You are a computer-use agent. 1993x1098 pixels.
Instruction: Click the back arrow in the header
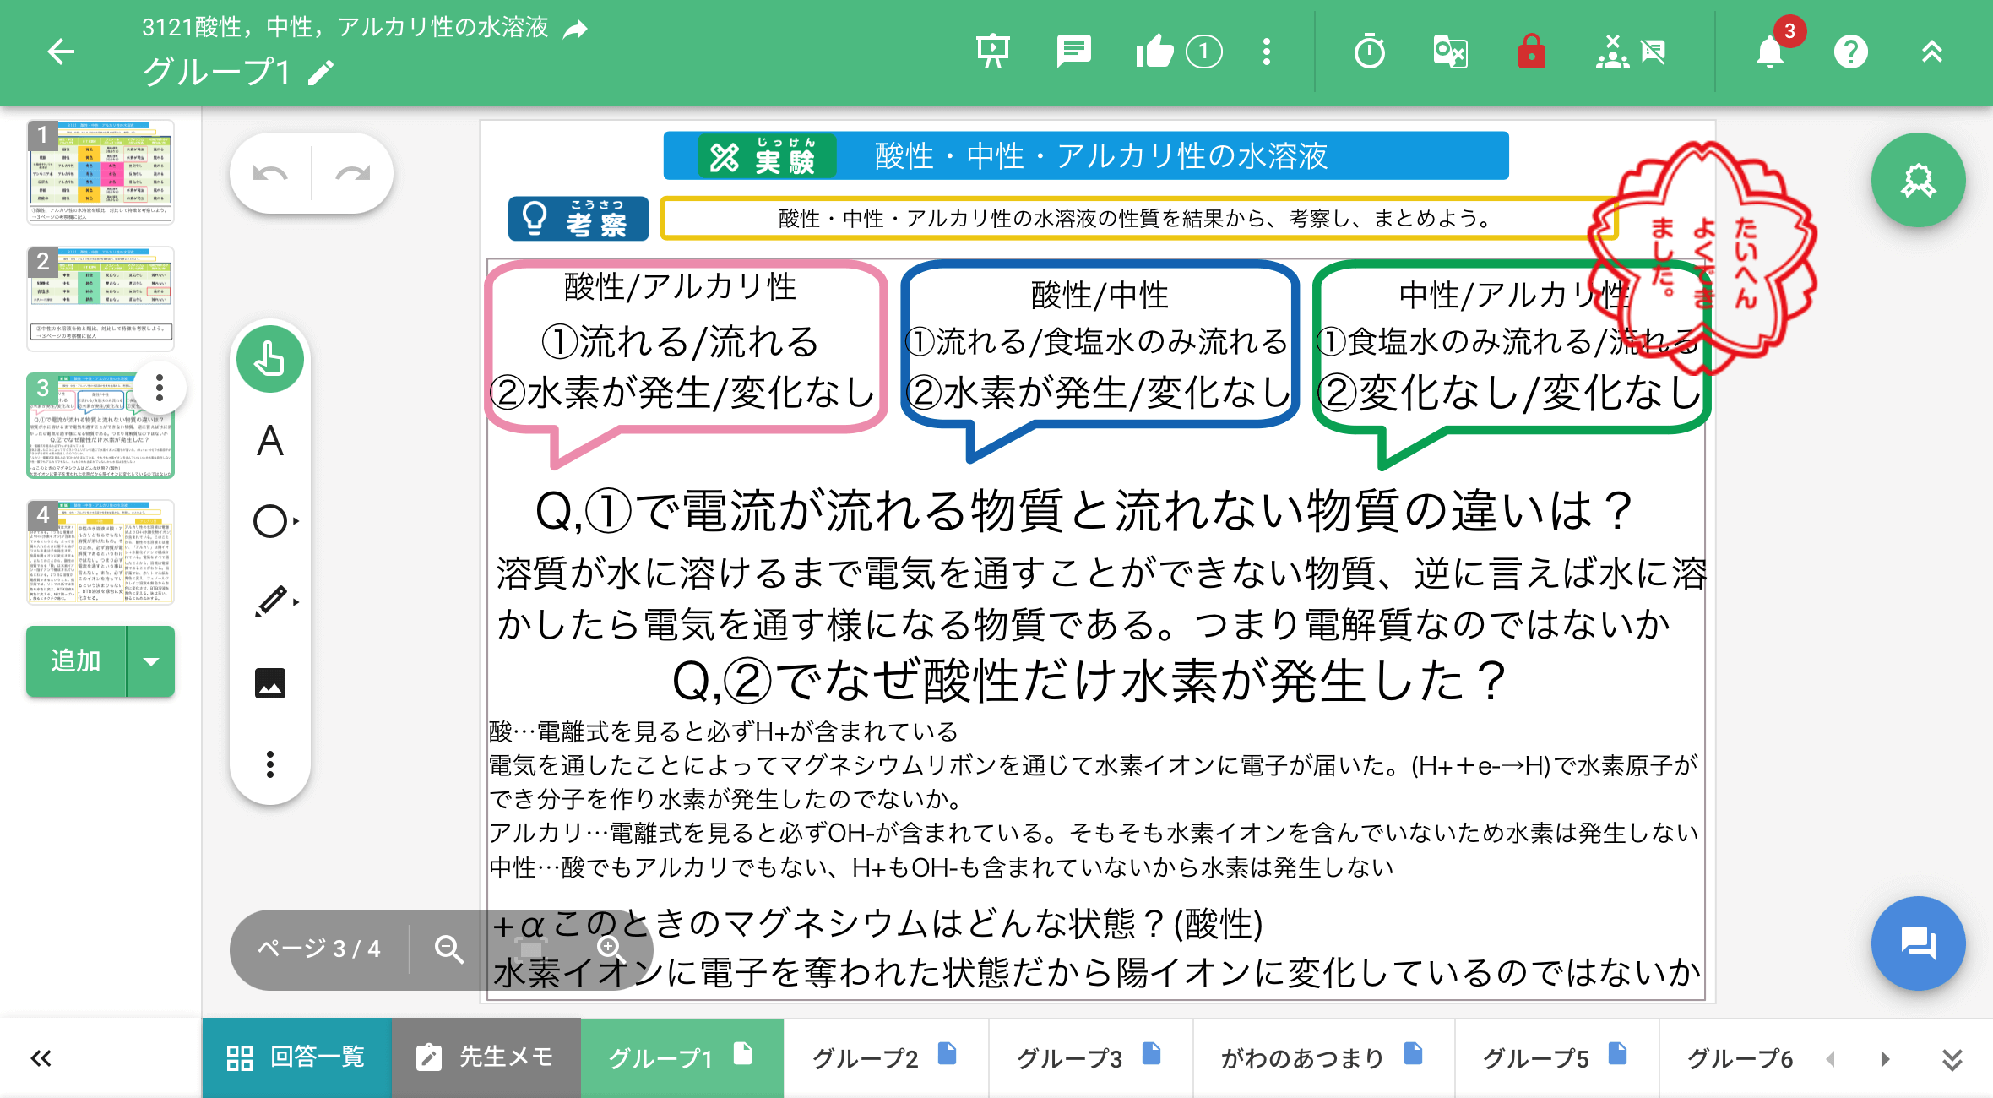61,52
